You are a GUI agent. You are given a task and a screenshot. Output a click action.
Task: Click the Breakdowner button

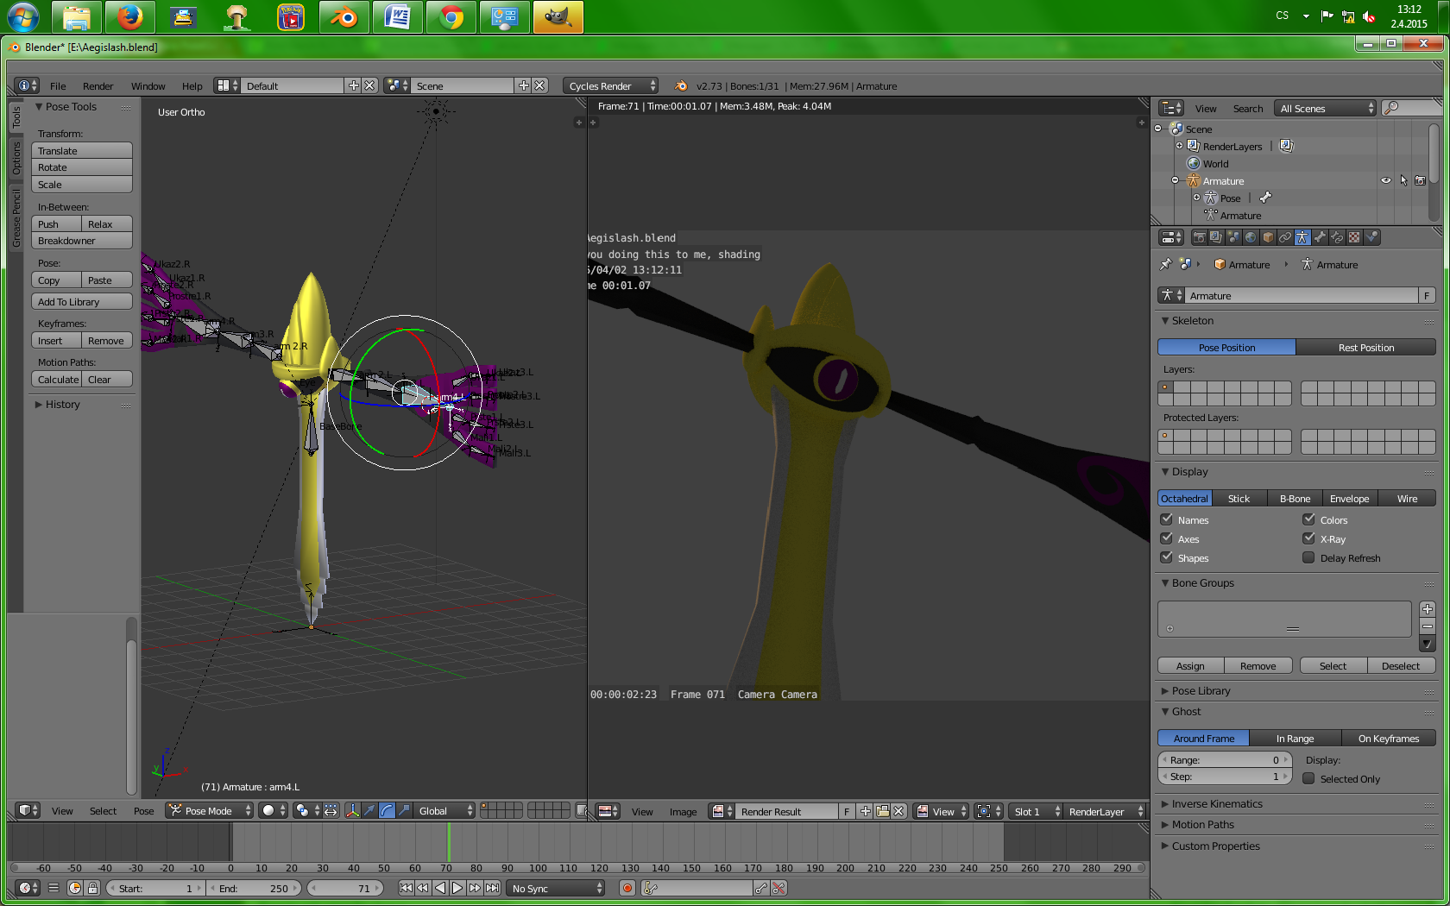tap(82, 241)
